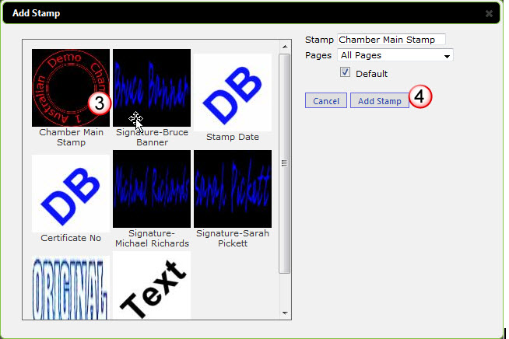Close the Add Stamp dialog
The width and height of the screenshot is (509, 339).
pos(489,13)
